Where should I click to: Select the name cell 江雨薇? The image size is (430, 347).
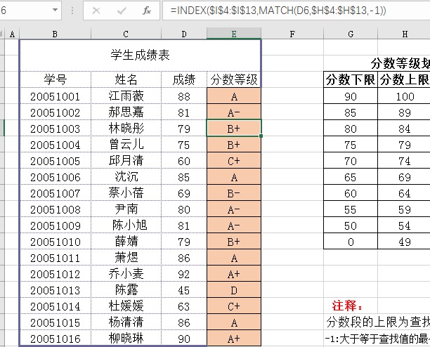[x=126, y=96]
